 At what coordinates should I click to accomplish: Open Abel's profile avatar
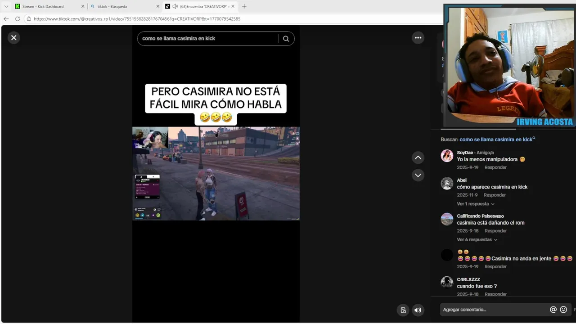click(x=447, y=183)
